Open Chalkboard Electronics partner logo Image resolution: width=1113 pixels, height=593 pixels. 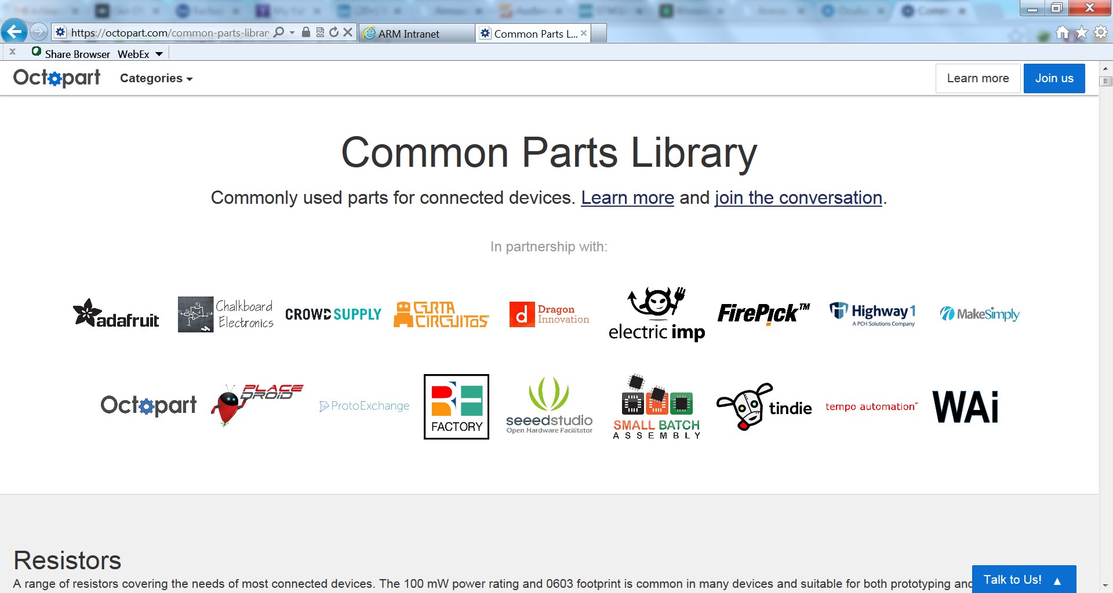225,314
